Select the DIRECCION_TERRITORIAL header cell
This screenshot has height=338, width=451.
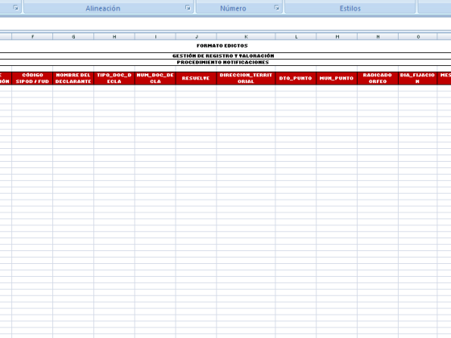(246, 78)
